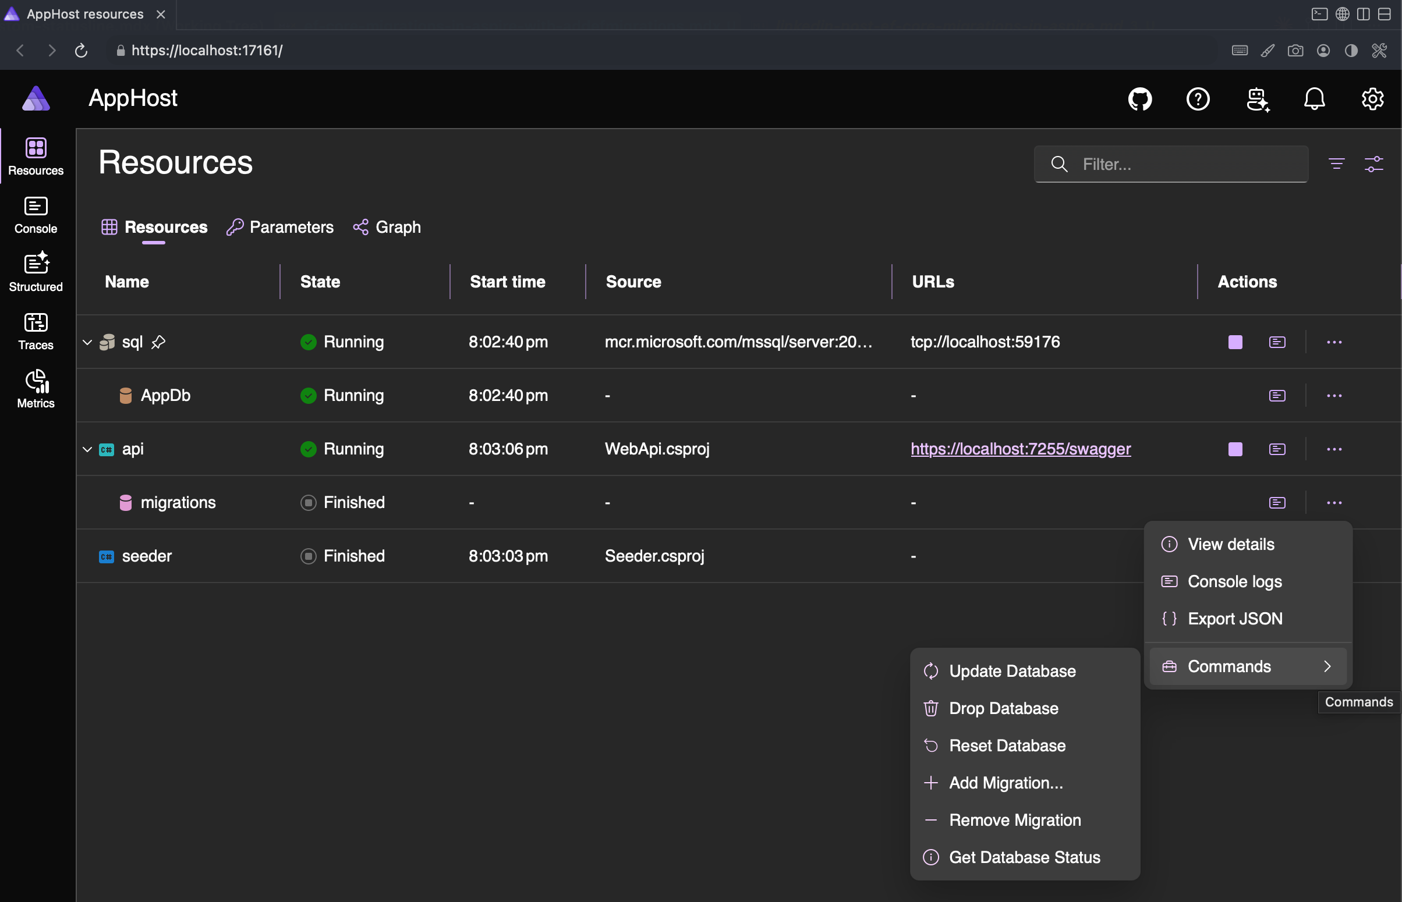Open dashboard settings gear
The image size is (1402, 902).
[x=1372, y=99]
